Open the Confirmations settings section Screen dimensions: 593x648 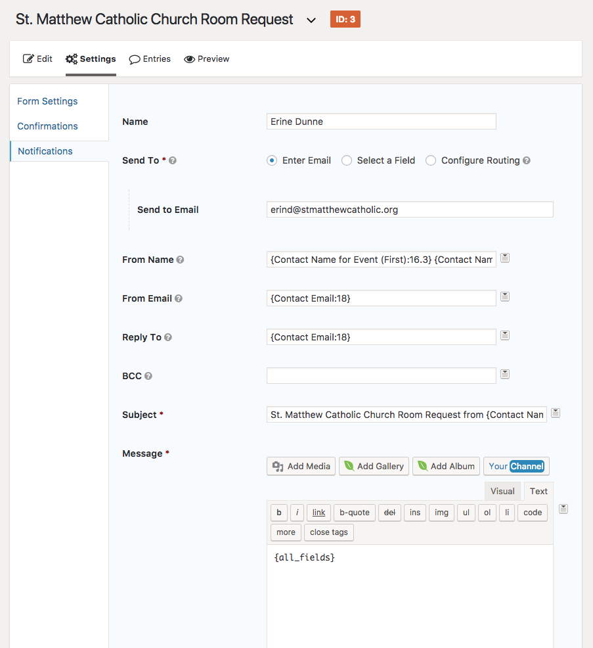click(47, 126)
